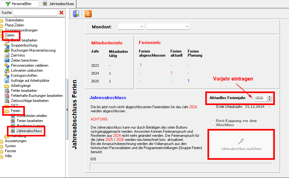Screen dimensions: 289x178
Task: Open Fehler bearbeiten in sidebar
Action: tap(24, 91)
